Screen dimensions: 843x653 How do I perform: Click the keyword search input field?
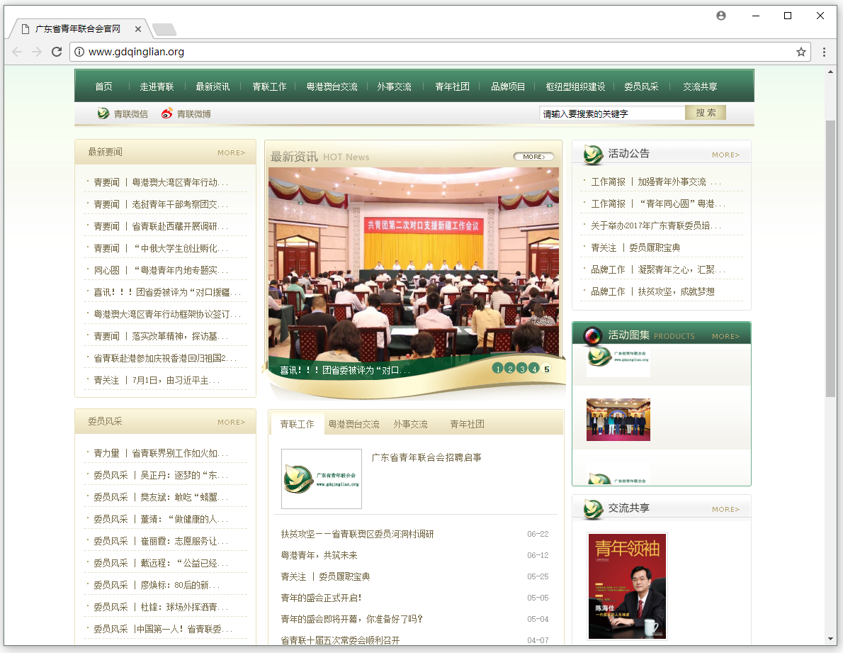tap(611, 113)
